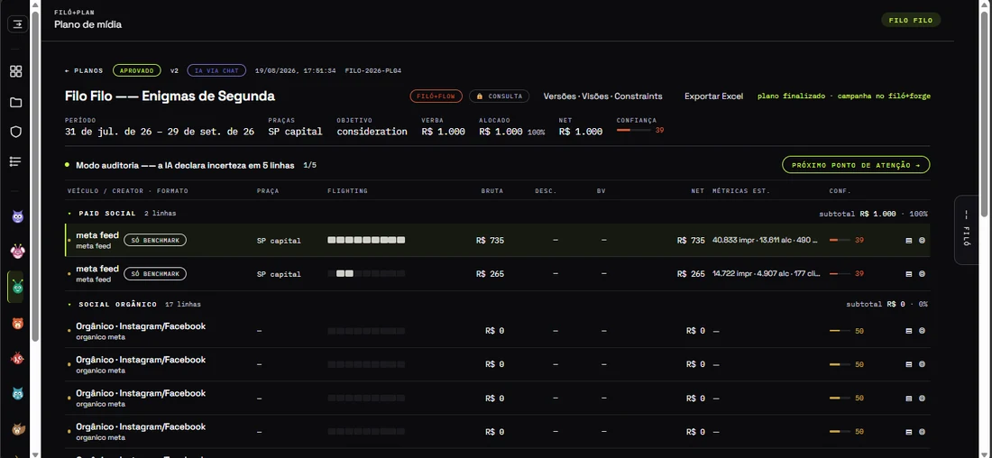Follow plano finalizado campanha no filó+forge link
Image resolution: width=992 pixels, height=458 pixels.
844,96
